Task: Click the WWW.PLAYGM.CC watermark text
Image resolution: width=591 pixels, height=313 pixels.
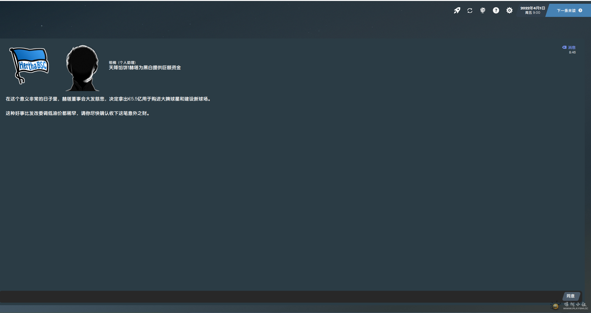Action: tap(575, 309)
